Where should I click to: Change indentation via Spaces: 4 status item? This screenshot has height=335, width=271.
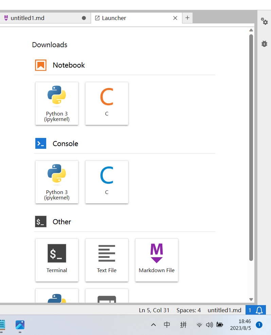[188, 310]
